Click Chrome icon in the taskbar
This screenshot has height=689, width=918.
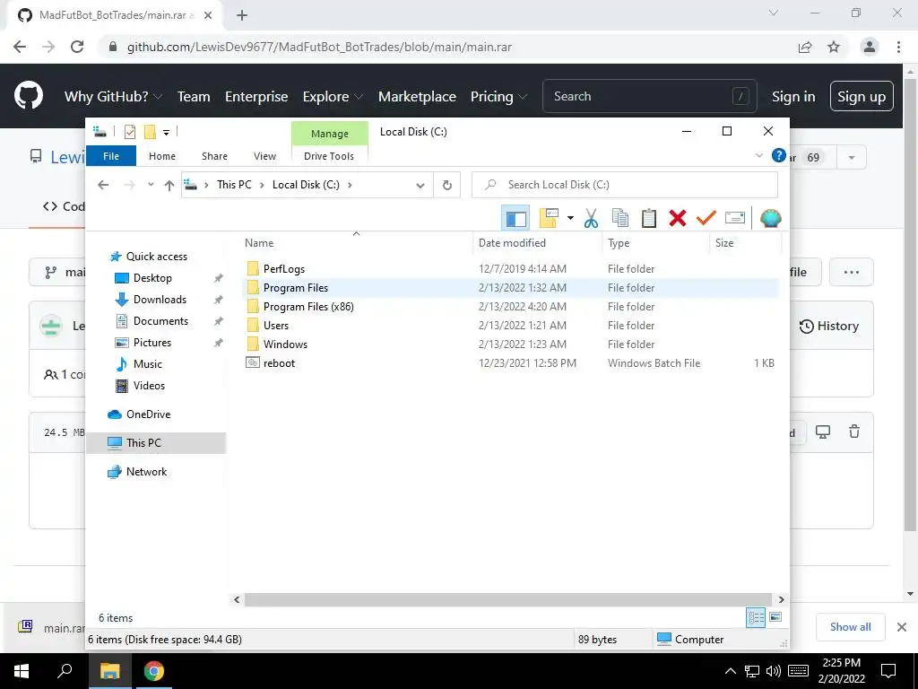(154, 671)
